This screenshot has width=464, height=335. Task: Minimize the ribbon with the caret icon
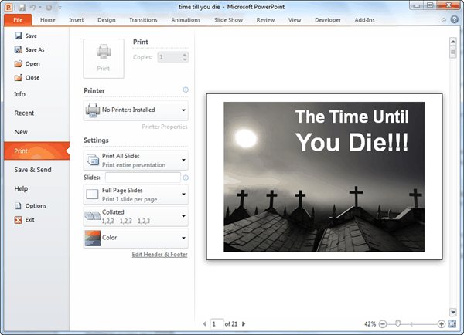[x=444, y=20]
